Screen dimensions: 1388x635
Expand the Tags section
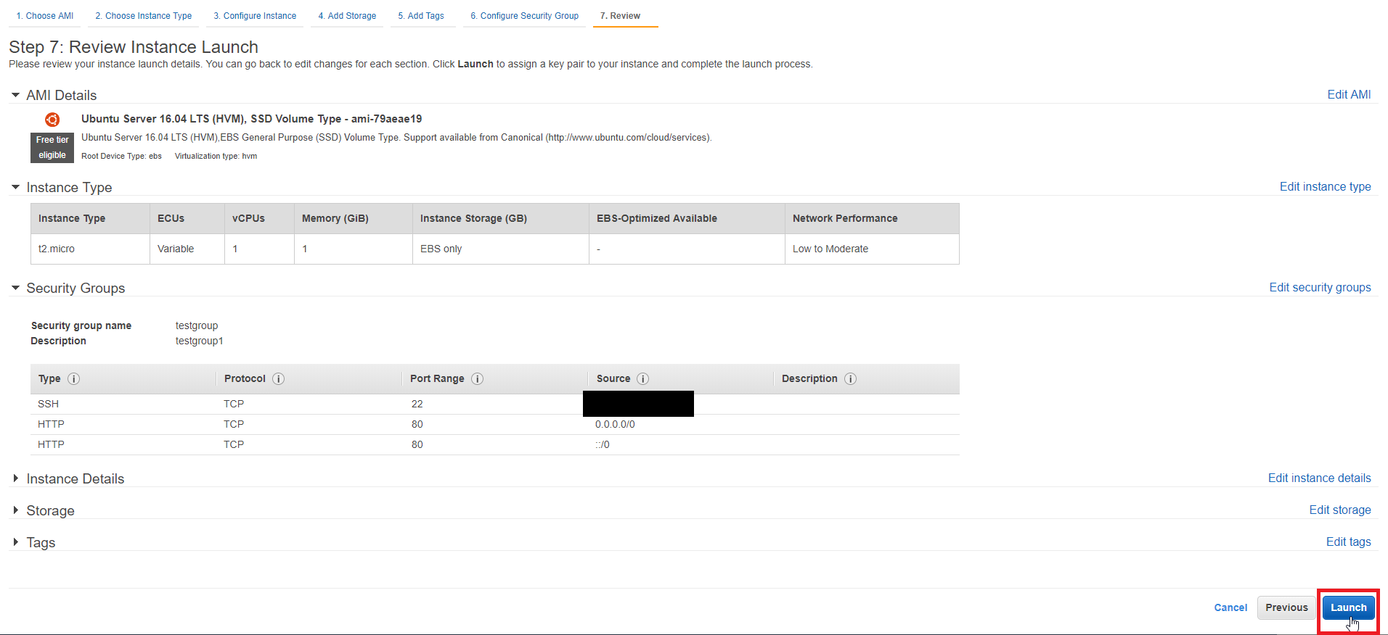15,542
